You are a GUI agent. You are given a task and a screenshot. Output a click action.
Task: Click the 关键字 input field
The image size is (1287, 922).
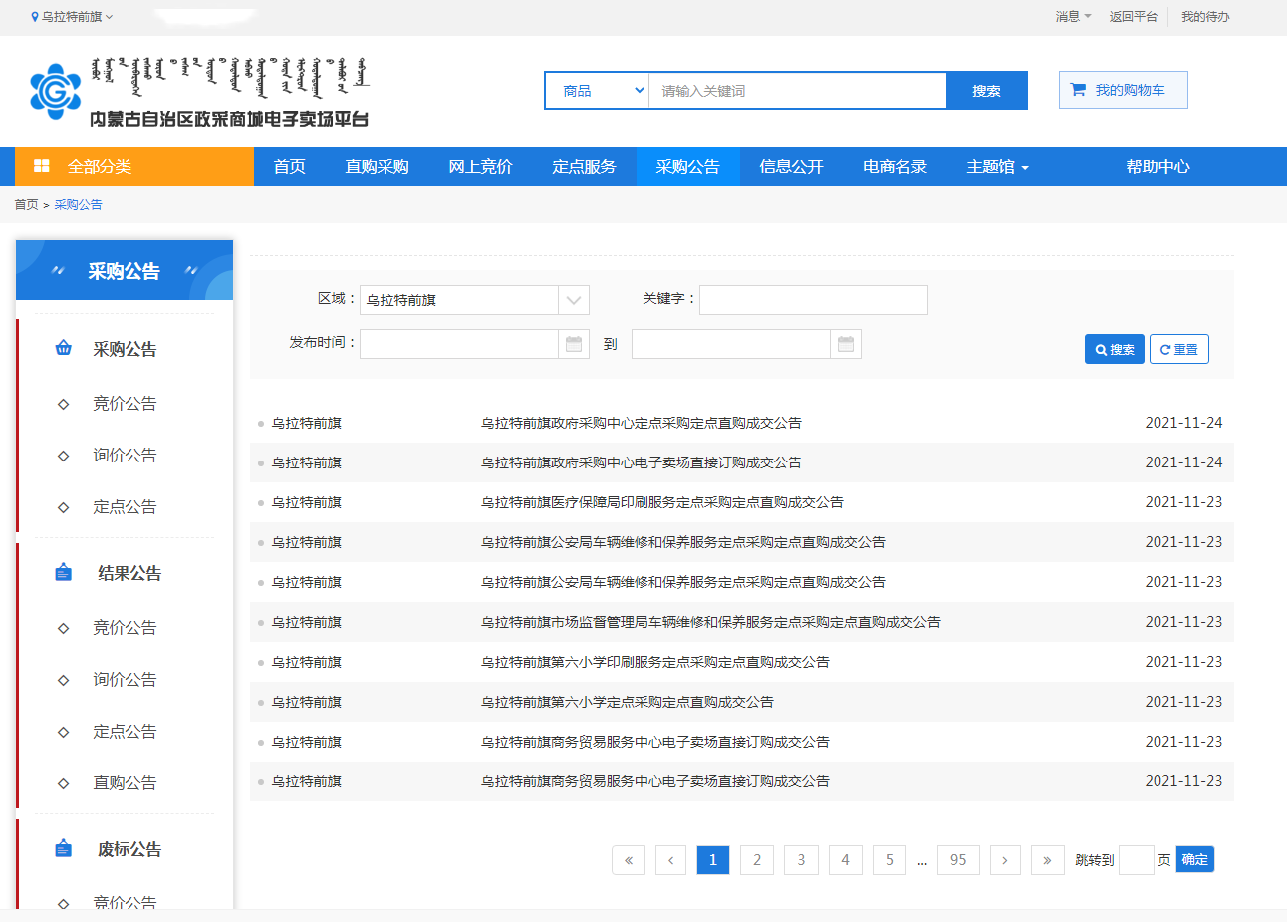pos(814,300)
